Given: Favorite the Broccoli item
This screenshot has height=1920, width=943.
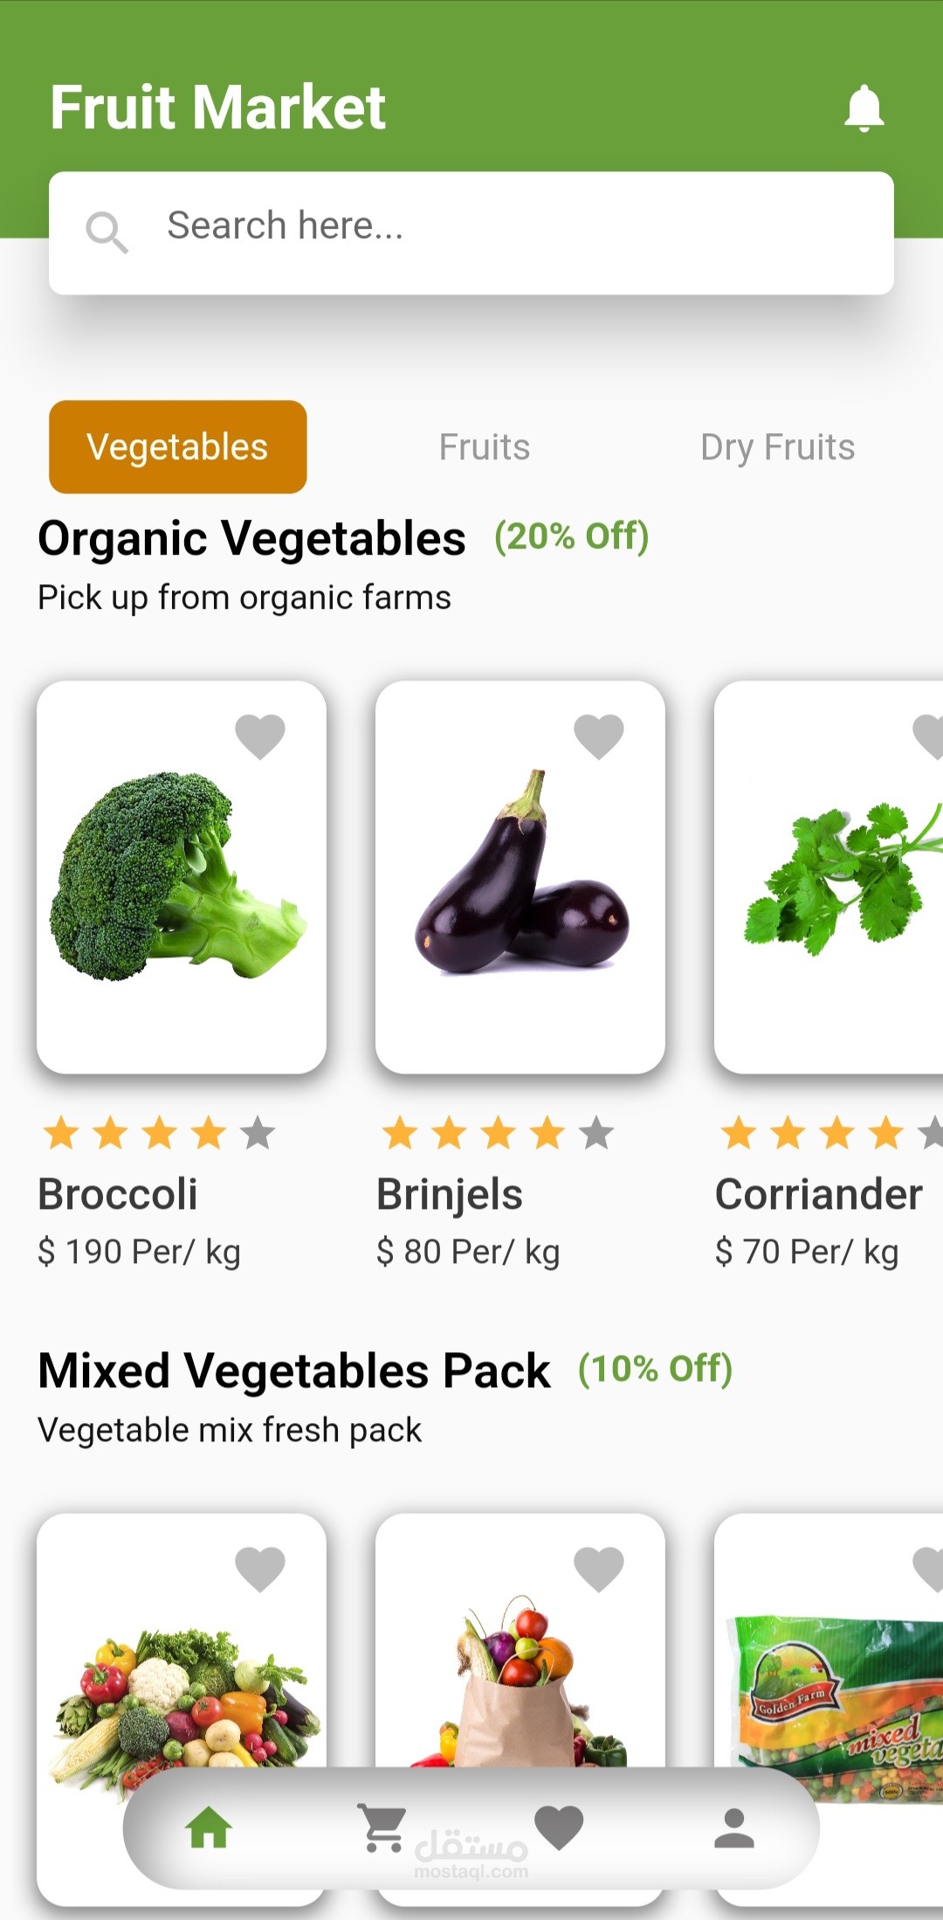Looking at the screenshot, I should 260,736.
